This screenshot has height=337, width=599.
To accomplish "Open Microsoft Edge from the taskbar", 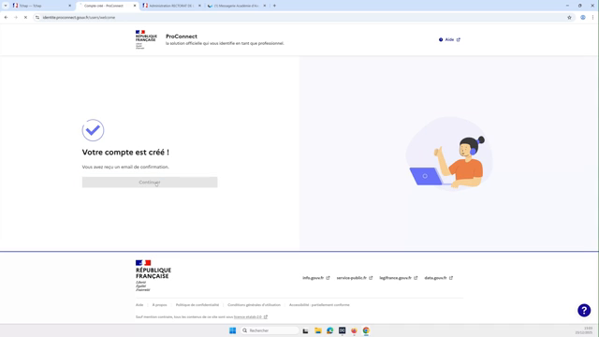I will coord(330,330).
